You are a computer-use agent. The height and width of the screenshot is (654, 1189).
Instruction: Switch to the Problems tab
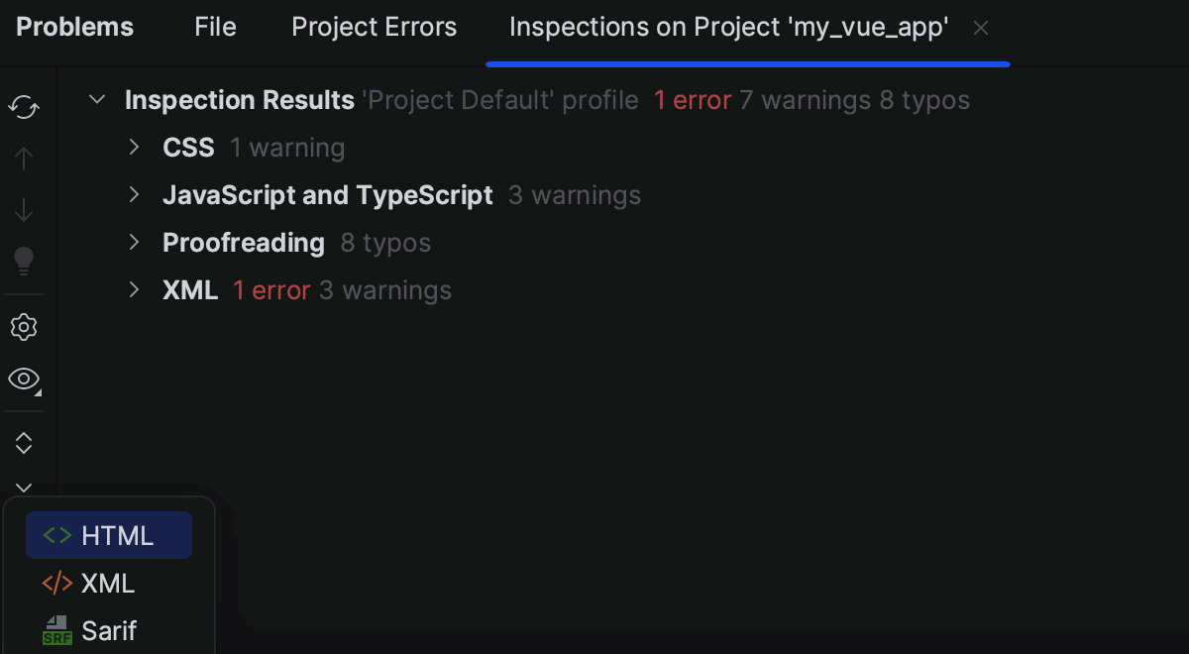pyautogui.click(x=74, y=27)
